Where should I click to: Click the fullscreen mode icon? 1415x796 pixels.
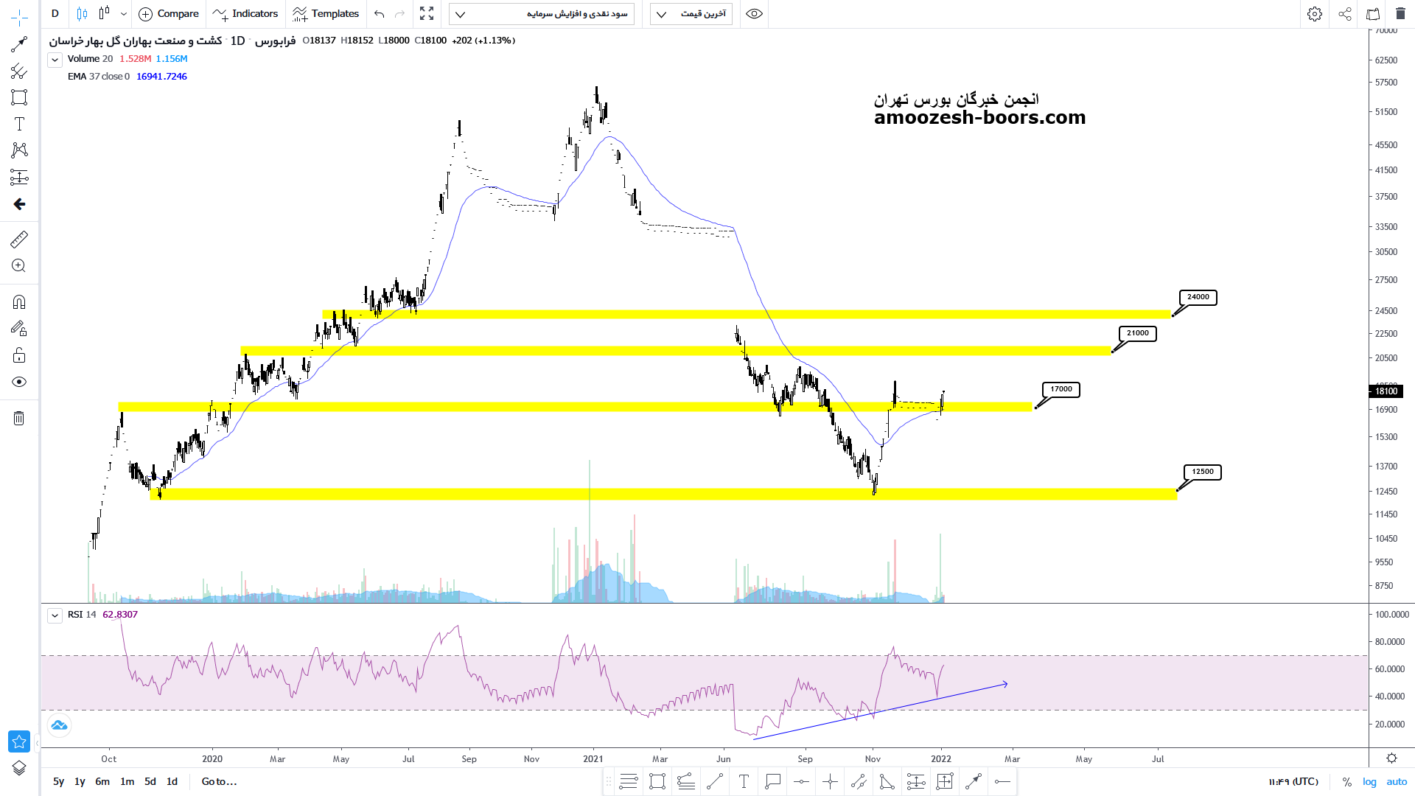pyautogui.click(x=427, y=14)
